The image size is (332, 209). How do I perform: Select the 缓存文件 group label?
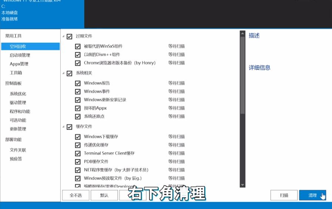pyautogui.click(x=84, y=127)
